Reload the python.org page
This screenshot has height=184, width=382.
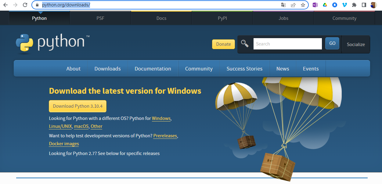coord(25,5)
